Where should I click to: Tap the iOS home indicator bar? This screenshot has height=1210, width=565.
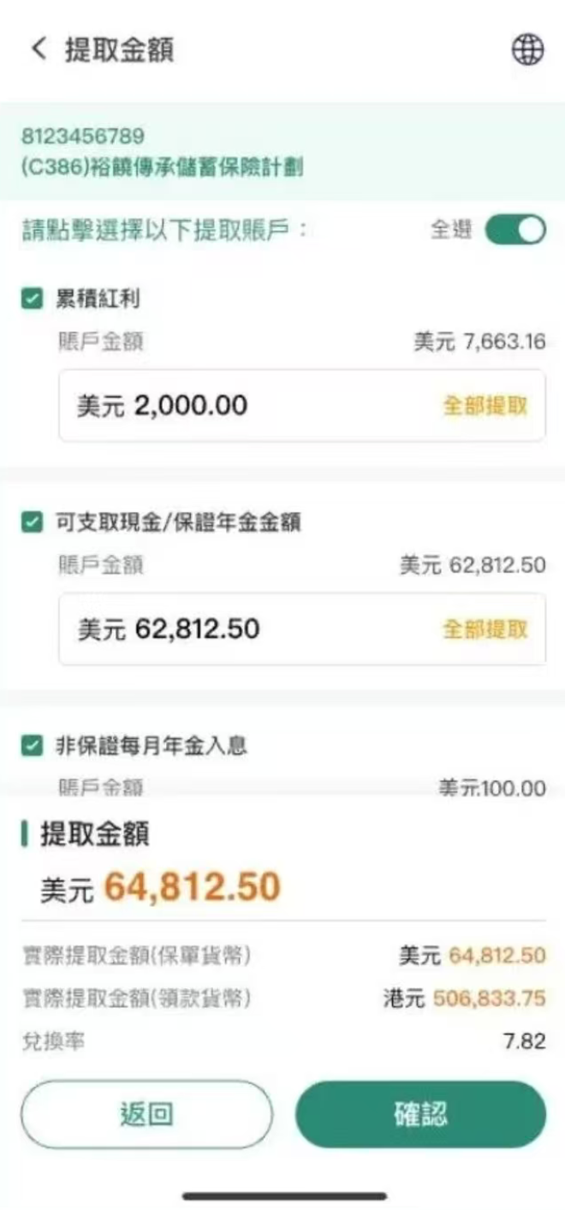[x=283, y=1195]
